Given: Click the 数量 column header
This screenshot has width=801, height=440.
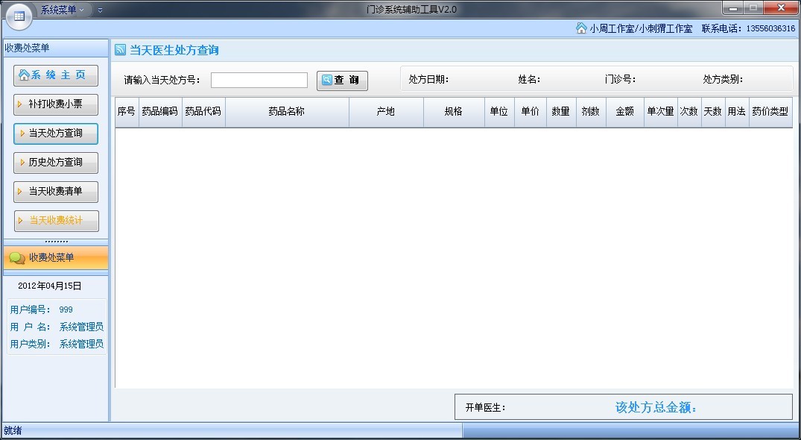Looking at the screenshot, I should [561, 111].
